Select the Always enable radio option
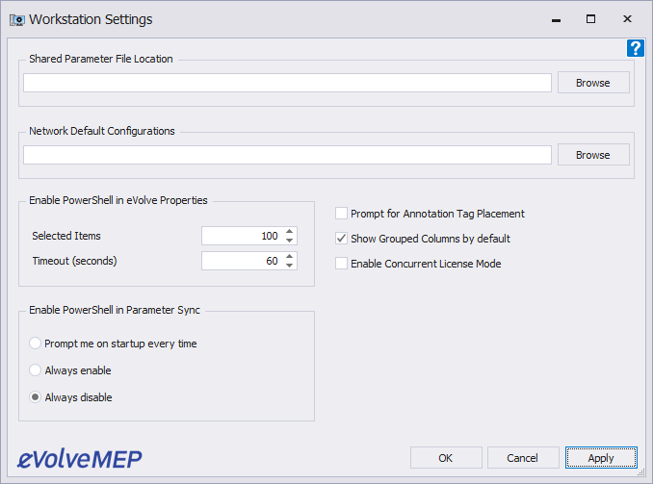The width and height of the screenshot is (653, 484). coord(35,369)
